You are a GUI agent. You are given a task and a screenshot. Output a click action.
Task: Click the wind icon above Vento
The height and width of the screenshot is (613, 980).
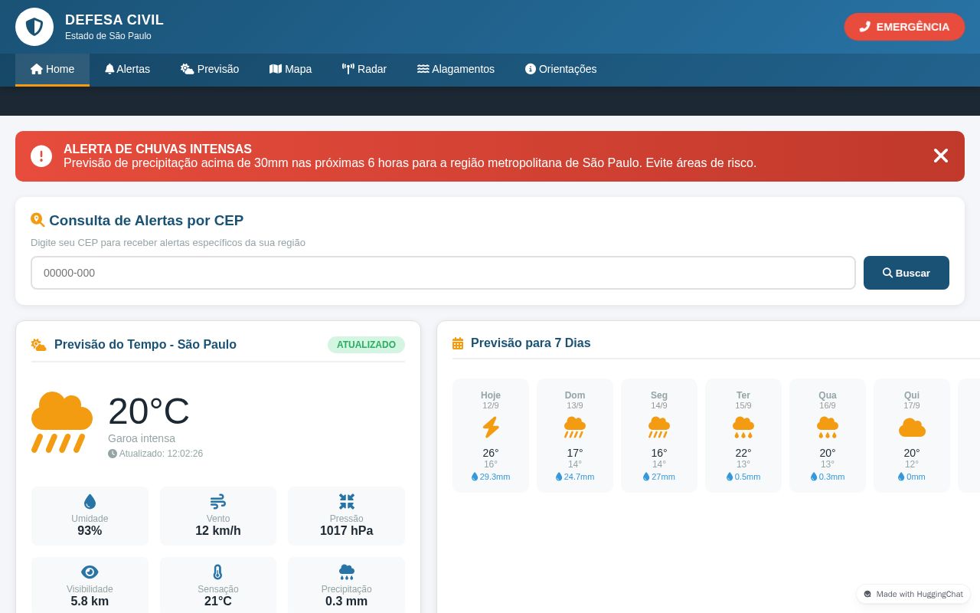218,502
